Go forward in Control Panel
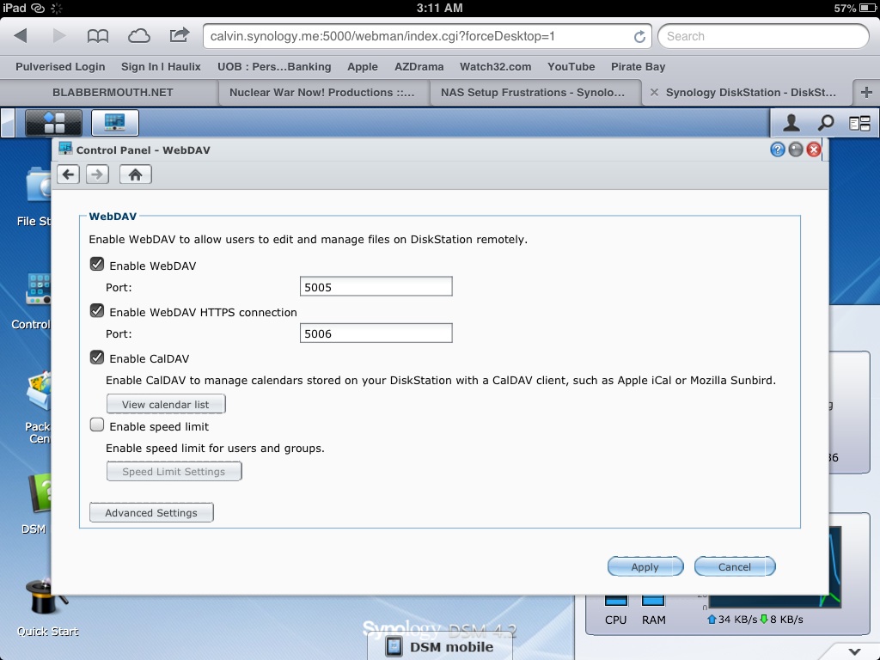 (x=98, y=174)
